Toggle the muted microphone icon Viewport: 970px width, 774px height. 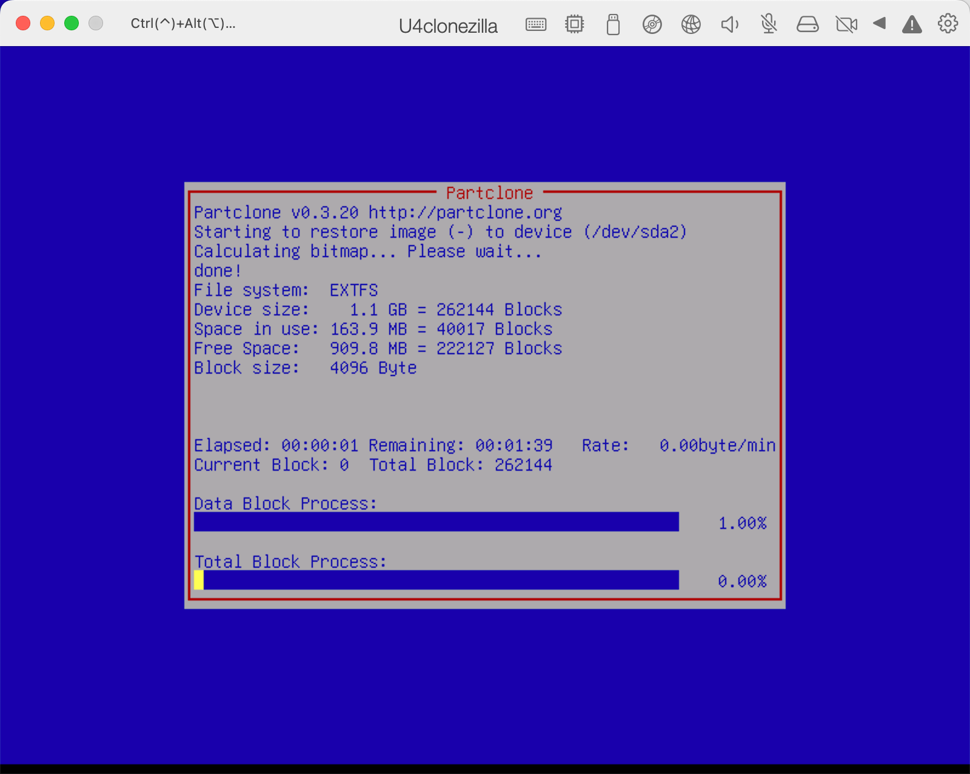(x=769, y=24)
